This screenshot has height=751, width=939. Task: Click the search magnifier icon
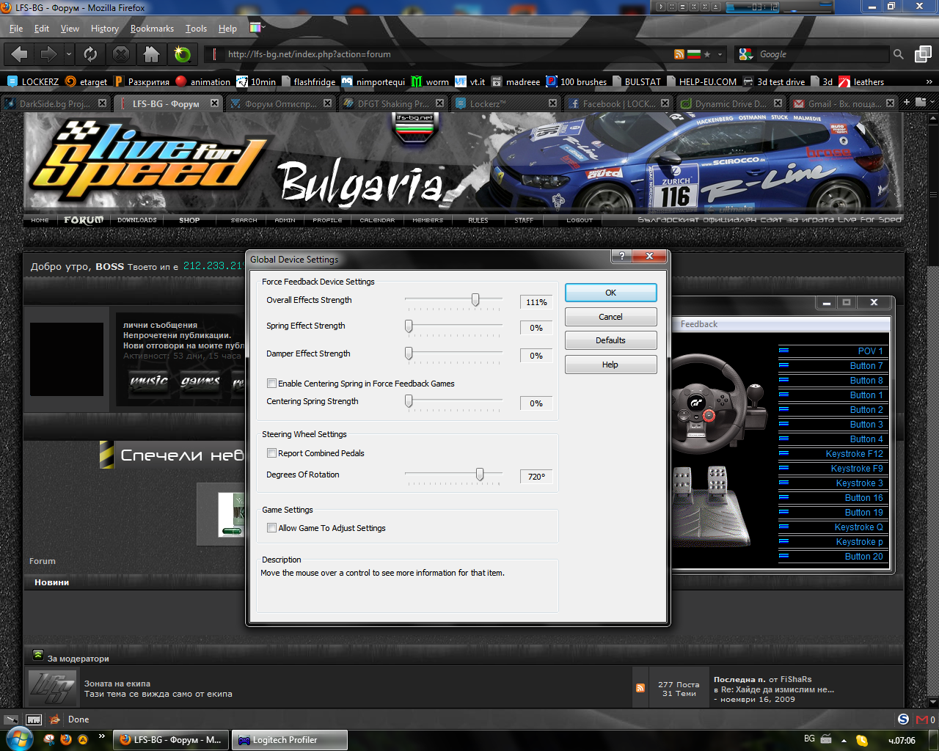(898, 54)
